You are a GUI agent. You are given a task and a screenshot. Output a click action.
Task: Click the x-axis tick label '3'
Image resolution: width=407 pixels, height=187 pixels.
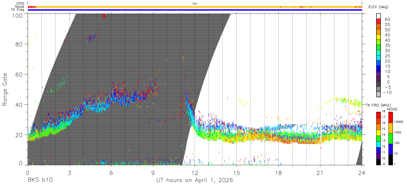[x=69, y=172]
